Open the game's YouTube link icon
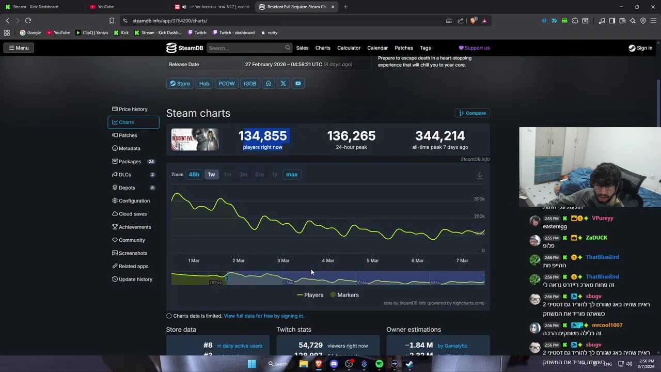Screen dimensions: 661x372 point(298,83)
